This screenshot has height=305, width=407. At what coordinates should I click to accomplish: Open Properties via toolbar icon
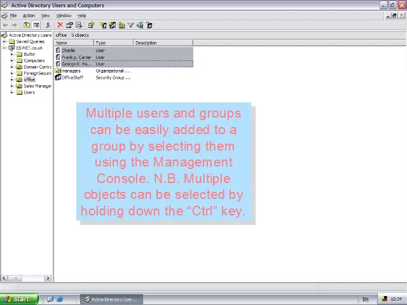[x=69, y=25]
